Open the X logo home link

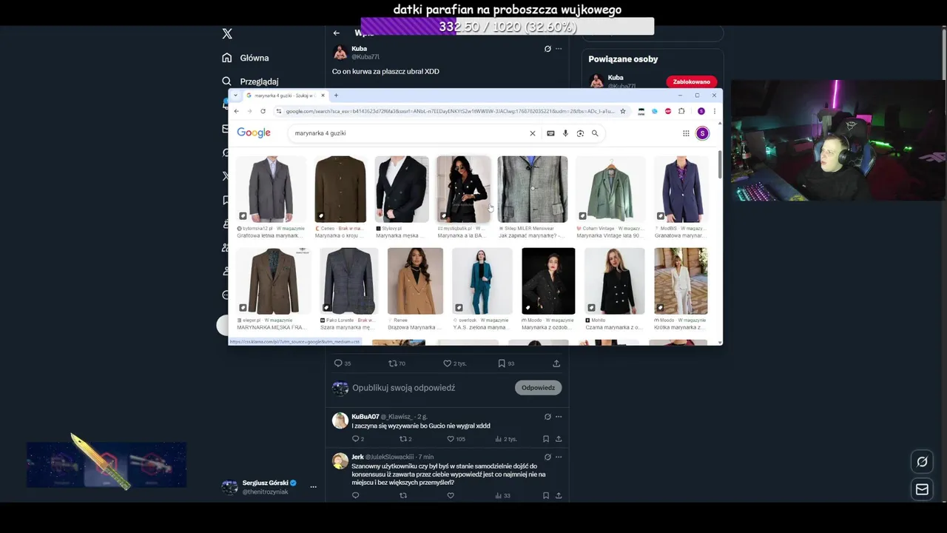(227, 34)
